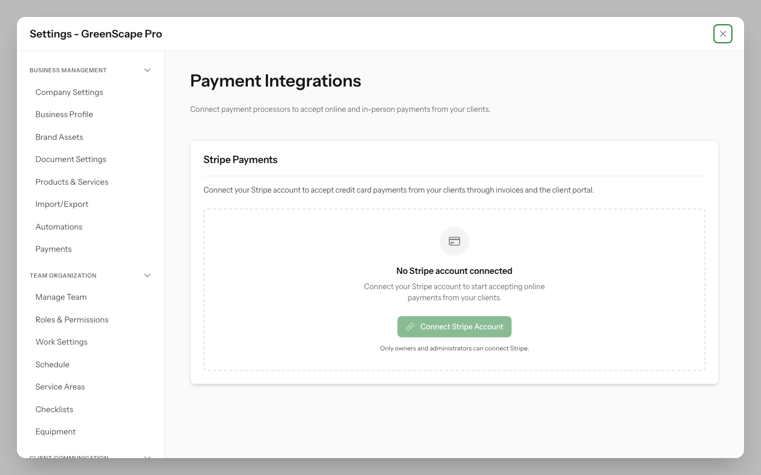Screen dimensions: 761x475
Task: Open Brand Assets settings
Action: [x=59, y=137]
